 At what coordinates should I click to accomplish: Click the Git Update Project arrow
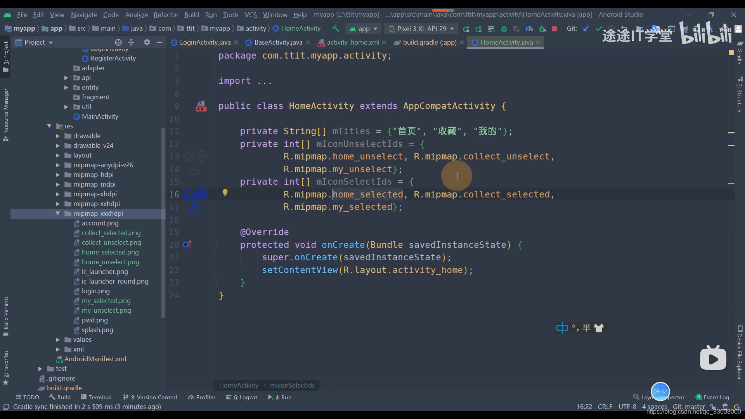[586, 28]
